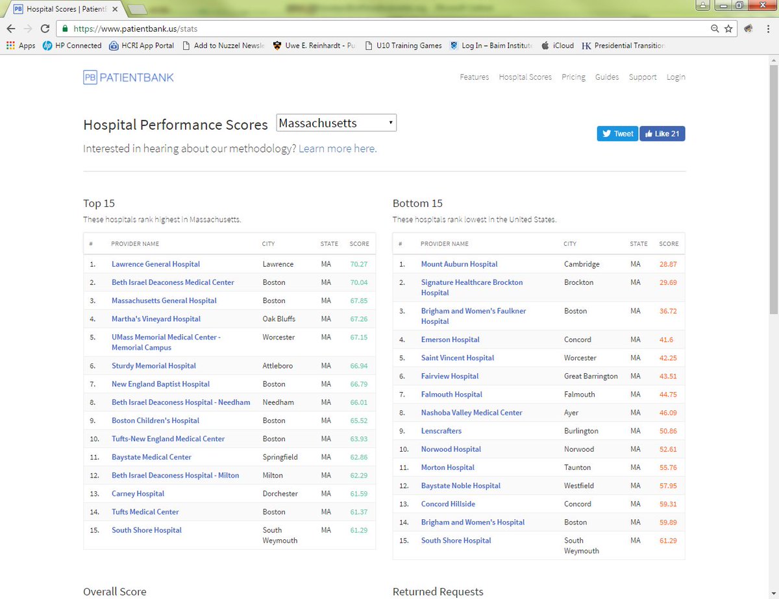The image size is (779, 599).
Task: Click the Facebook Like 21 button
Action: [662, 134]
